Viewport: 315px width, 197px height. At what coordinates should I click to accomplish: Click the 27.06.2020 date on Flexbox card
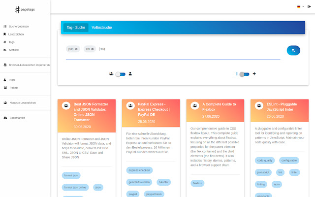pyautogui.click(x=211, y=116)
